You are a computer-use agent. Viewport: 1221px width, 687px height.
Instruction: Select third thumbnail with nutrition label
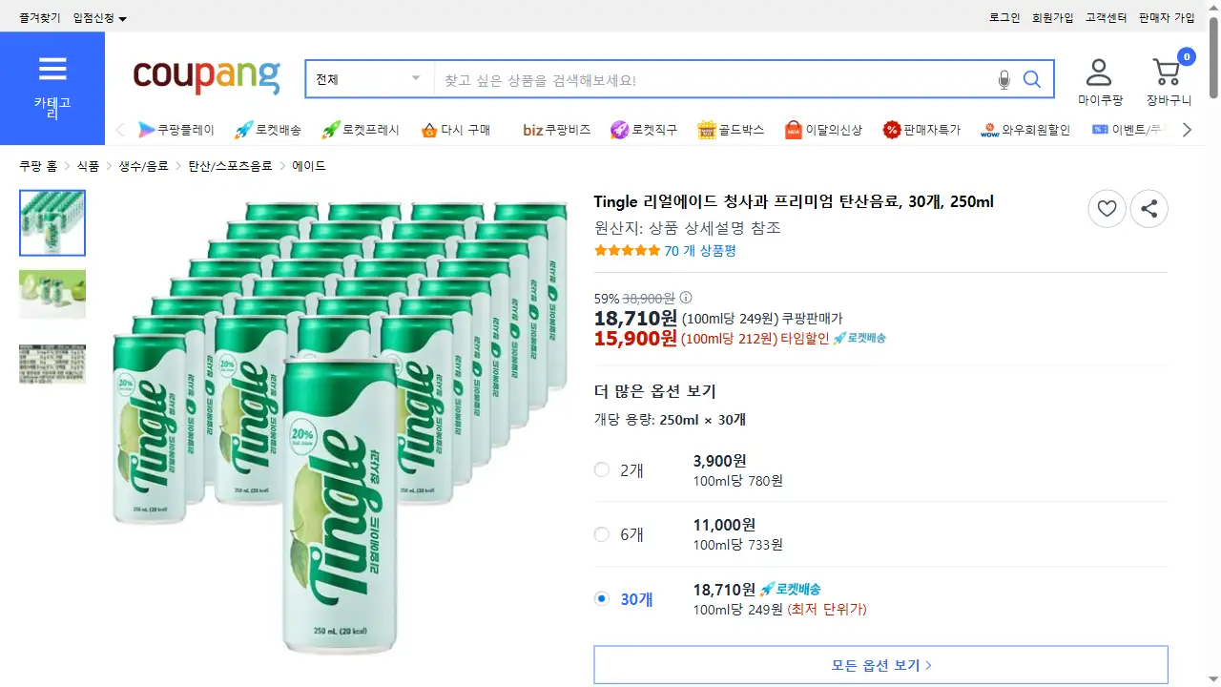pos(52,364)
